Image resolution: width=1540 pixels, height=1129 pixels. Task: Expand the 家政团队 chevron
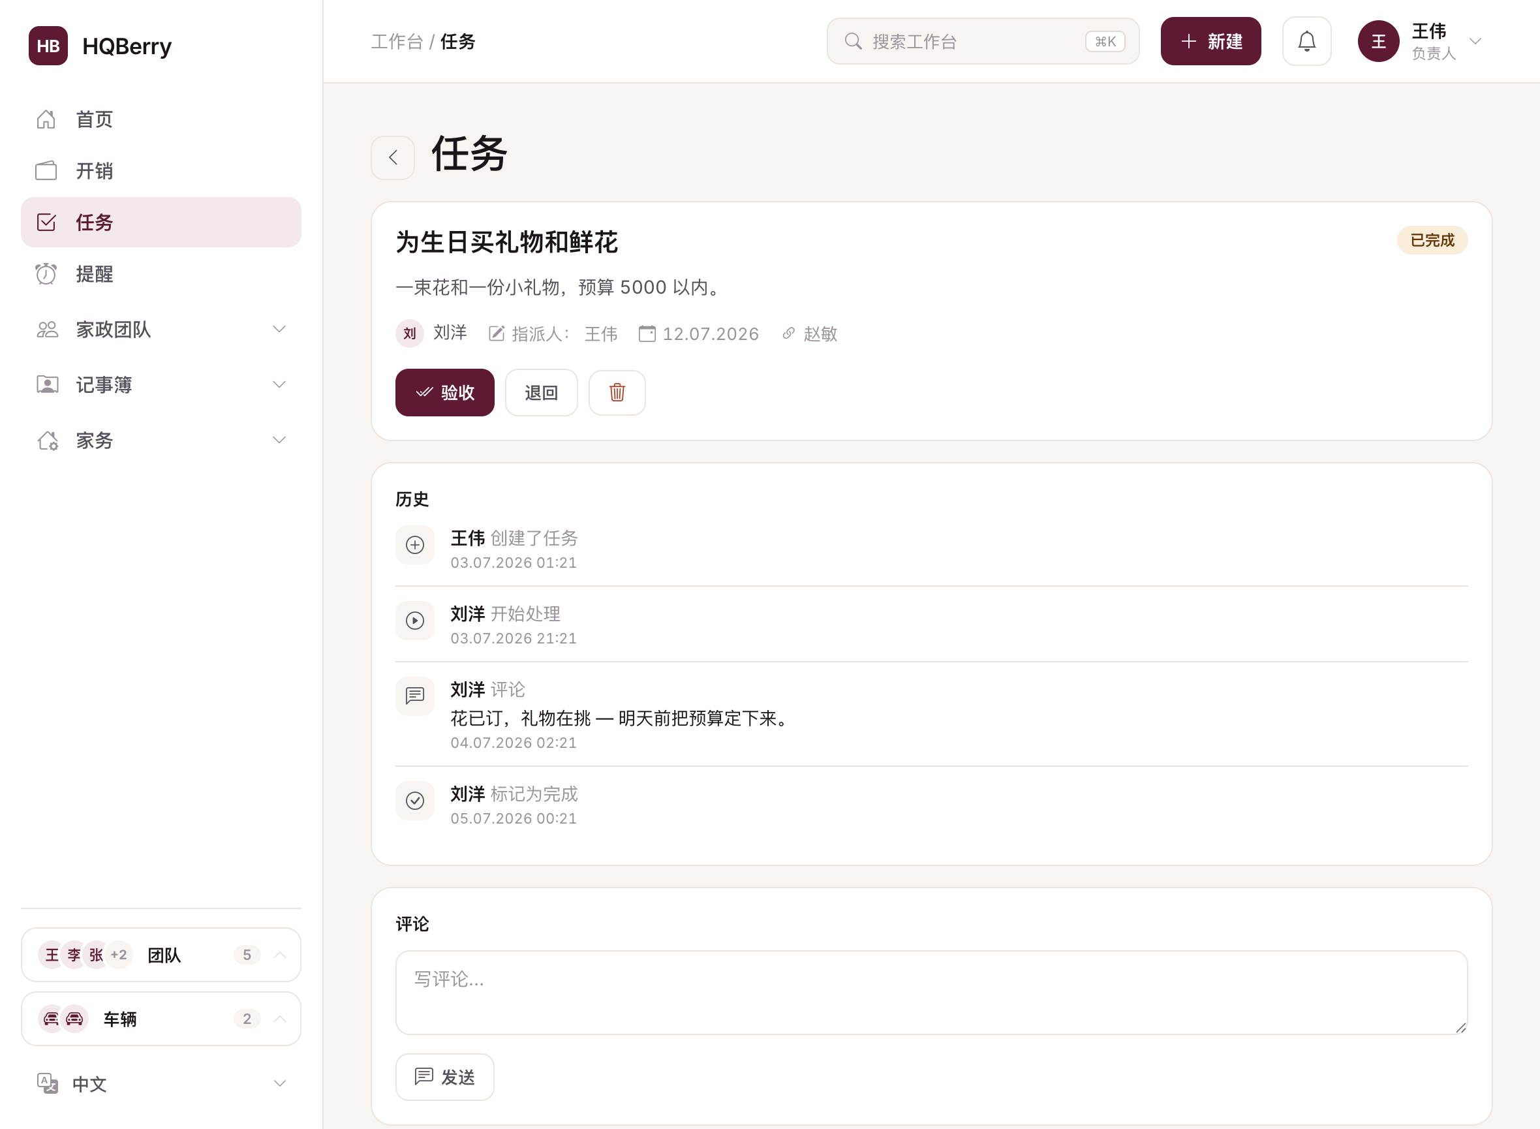pyautogui.click(x=279, y=330)
